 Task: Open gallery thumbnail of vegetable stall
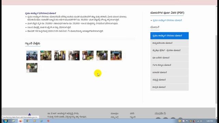tap(88, 55)
